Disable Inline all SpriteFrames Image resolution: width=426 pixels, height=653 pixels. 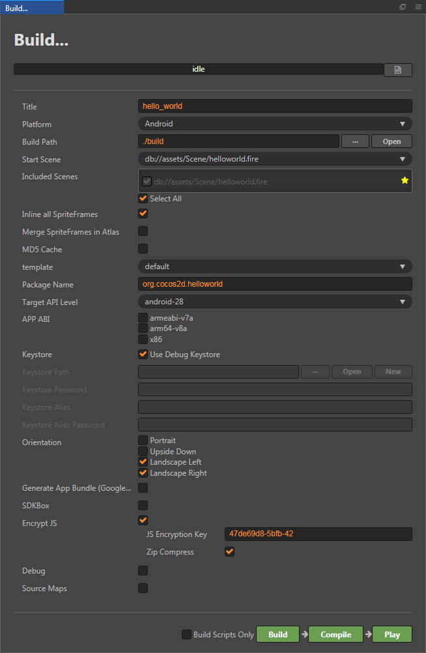(x=143, y=214)
